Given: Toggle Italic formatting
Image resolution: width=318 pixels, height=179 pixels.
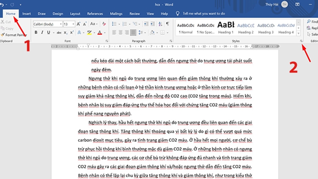Looking at the screenshot, I should [x=42, y=33].
